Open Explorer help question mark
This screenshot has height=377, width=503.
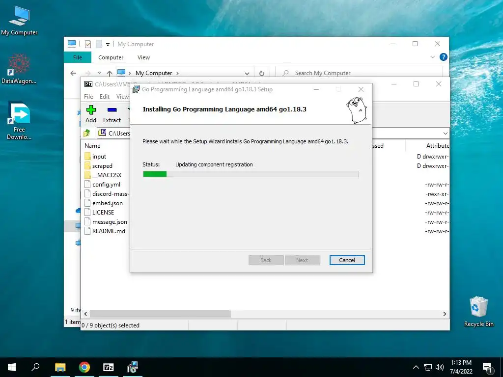[444, 57]
